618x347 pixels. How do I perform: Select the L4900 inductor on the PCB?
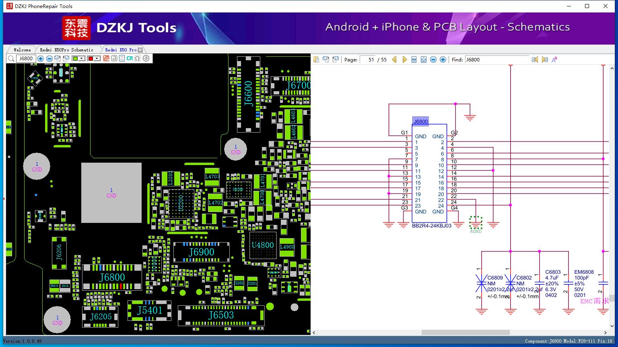coord(287,247)
